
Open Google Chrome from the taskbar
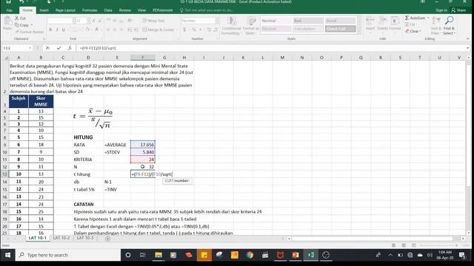click(x=250, y=255)
